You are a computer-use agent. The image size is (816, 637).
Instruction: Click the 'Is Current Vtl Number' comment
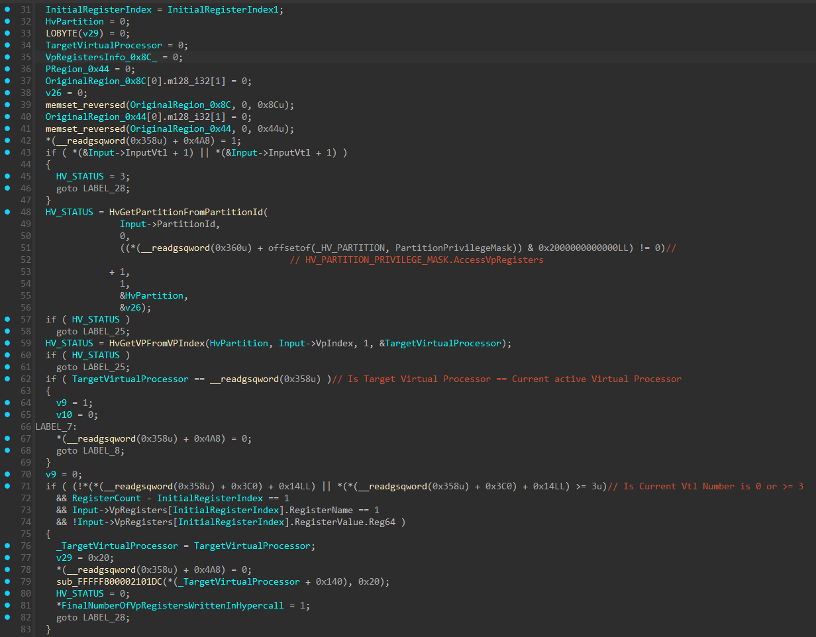[705, 486]
